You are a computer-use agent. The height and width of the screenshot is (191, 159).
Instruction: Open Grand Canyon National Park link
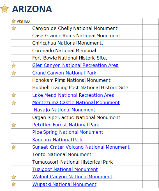[x=64, y=73]
